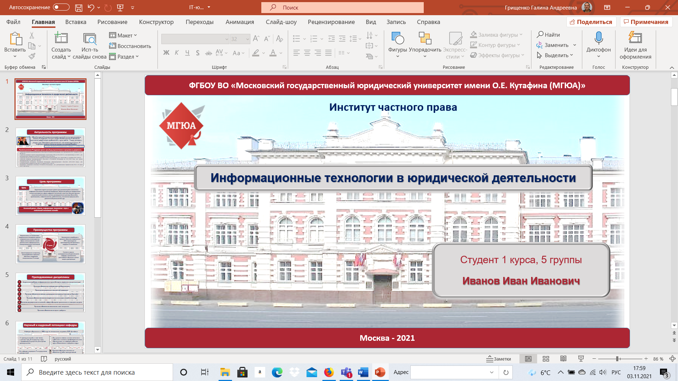Image resolution: width=678 pixels, height=381 pixels.
Task: Click Design Ideas (Идеи для оформления) icon
Action: point(635,38)
